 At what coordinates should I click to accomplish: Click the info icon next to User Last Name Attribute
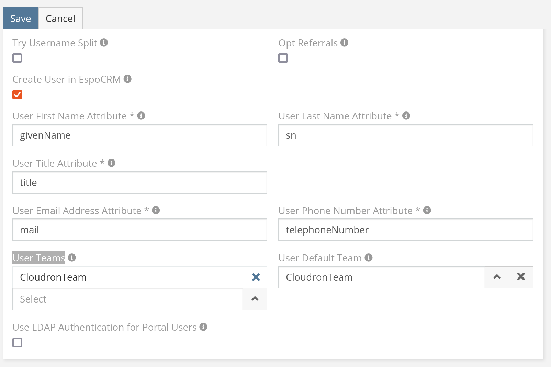tap(407, 116)
